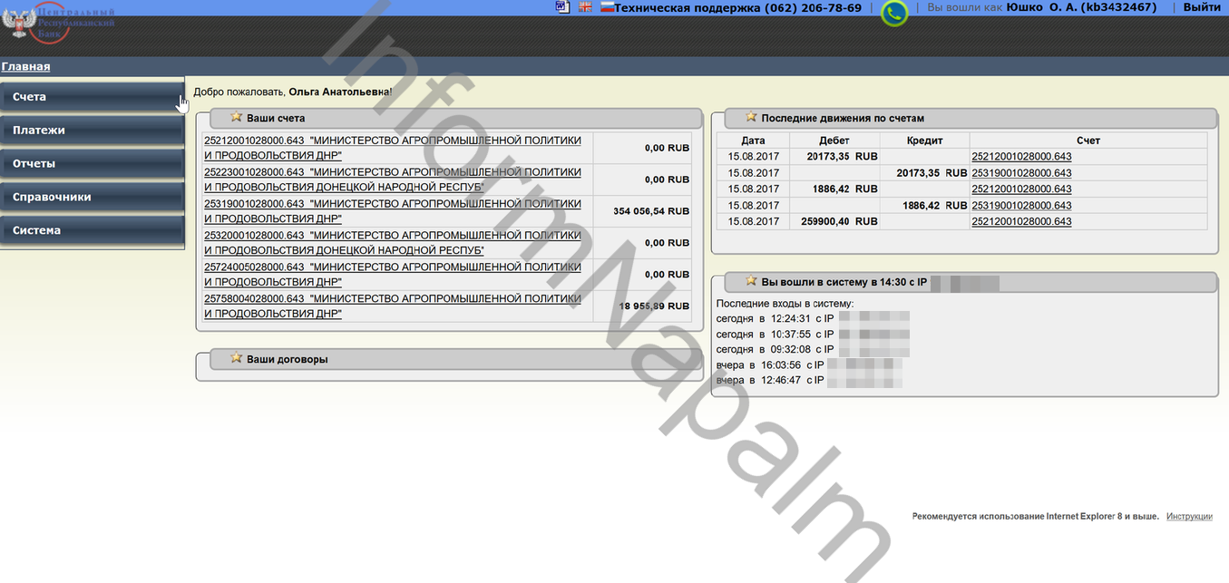This screenshot has height=583, width=1229.
Task: Click the green phone call icon
Action: pyautogui.click(x=894, y=13)
